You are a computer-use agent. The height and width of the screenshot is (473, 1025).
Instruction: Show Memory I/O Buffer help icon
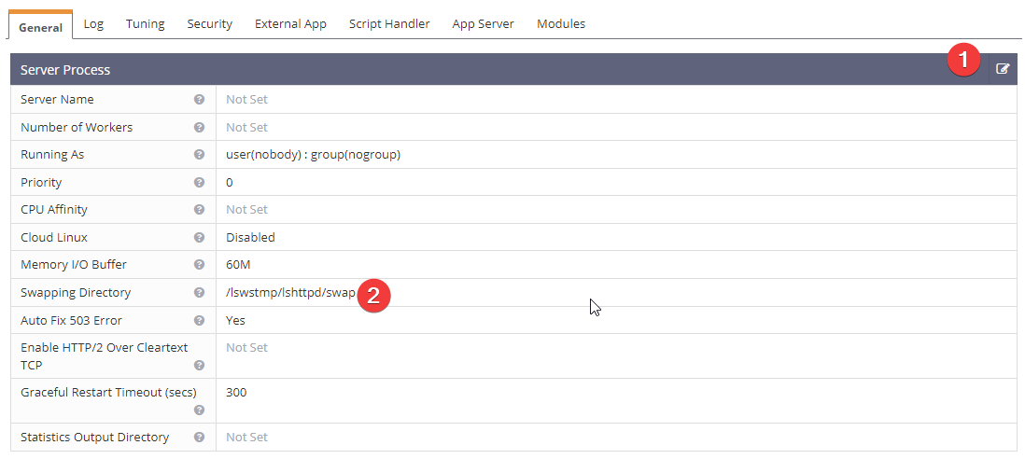[200, 265]
